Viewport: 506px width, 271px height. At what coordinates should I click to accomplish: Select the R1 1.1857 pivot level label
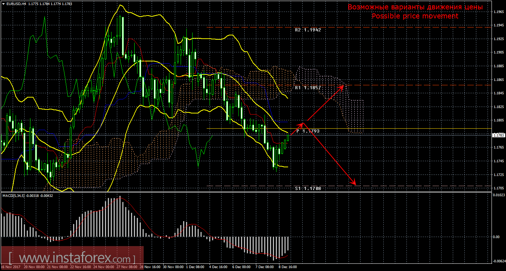(308, 88)
